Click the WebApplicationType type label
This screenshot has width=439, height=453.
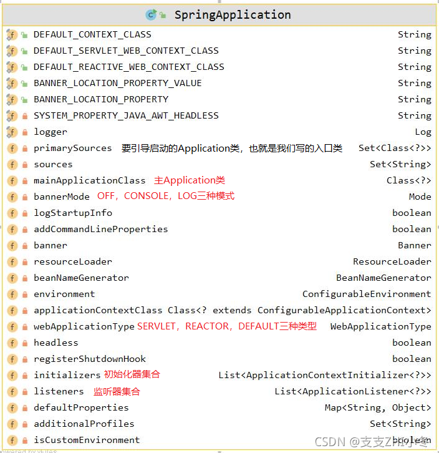pos(380,326)
